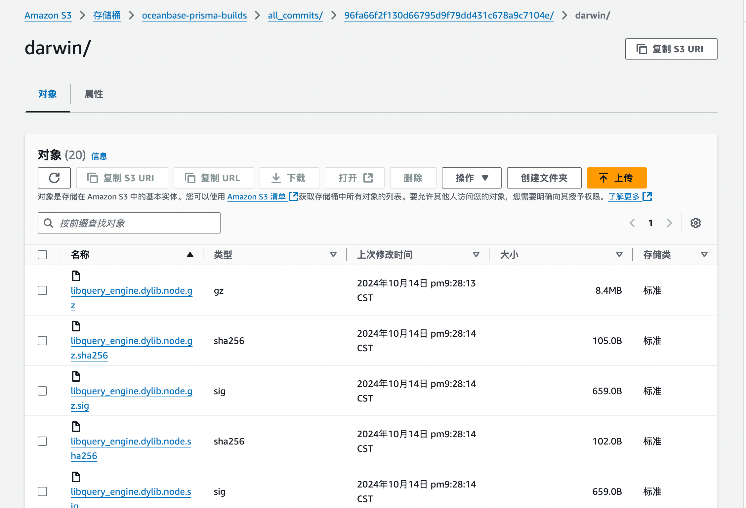Open the Amazon S3 清单 link
This screenshot has height=508, width=746.
(257, 196)
